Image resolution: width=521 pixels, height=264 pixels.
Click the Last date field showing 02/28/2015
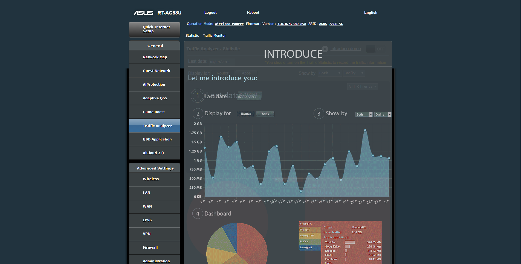tap(248, 96)
